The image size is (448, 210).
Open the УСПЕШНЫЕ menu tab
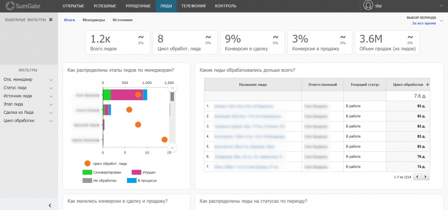[105, 6]
